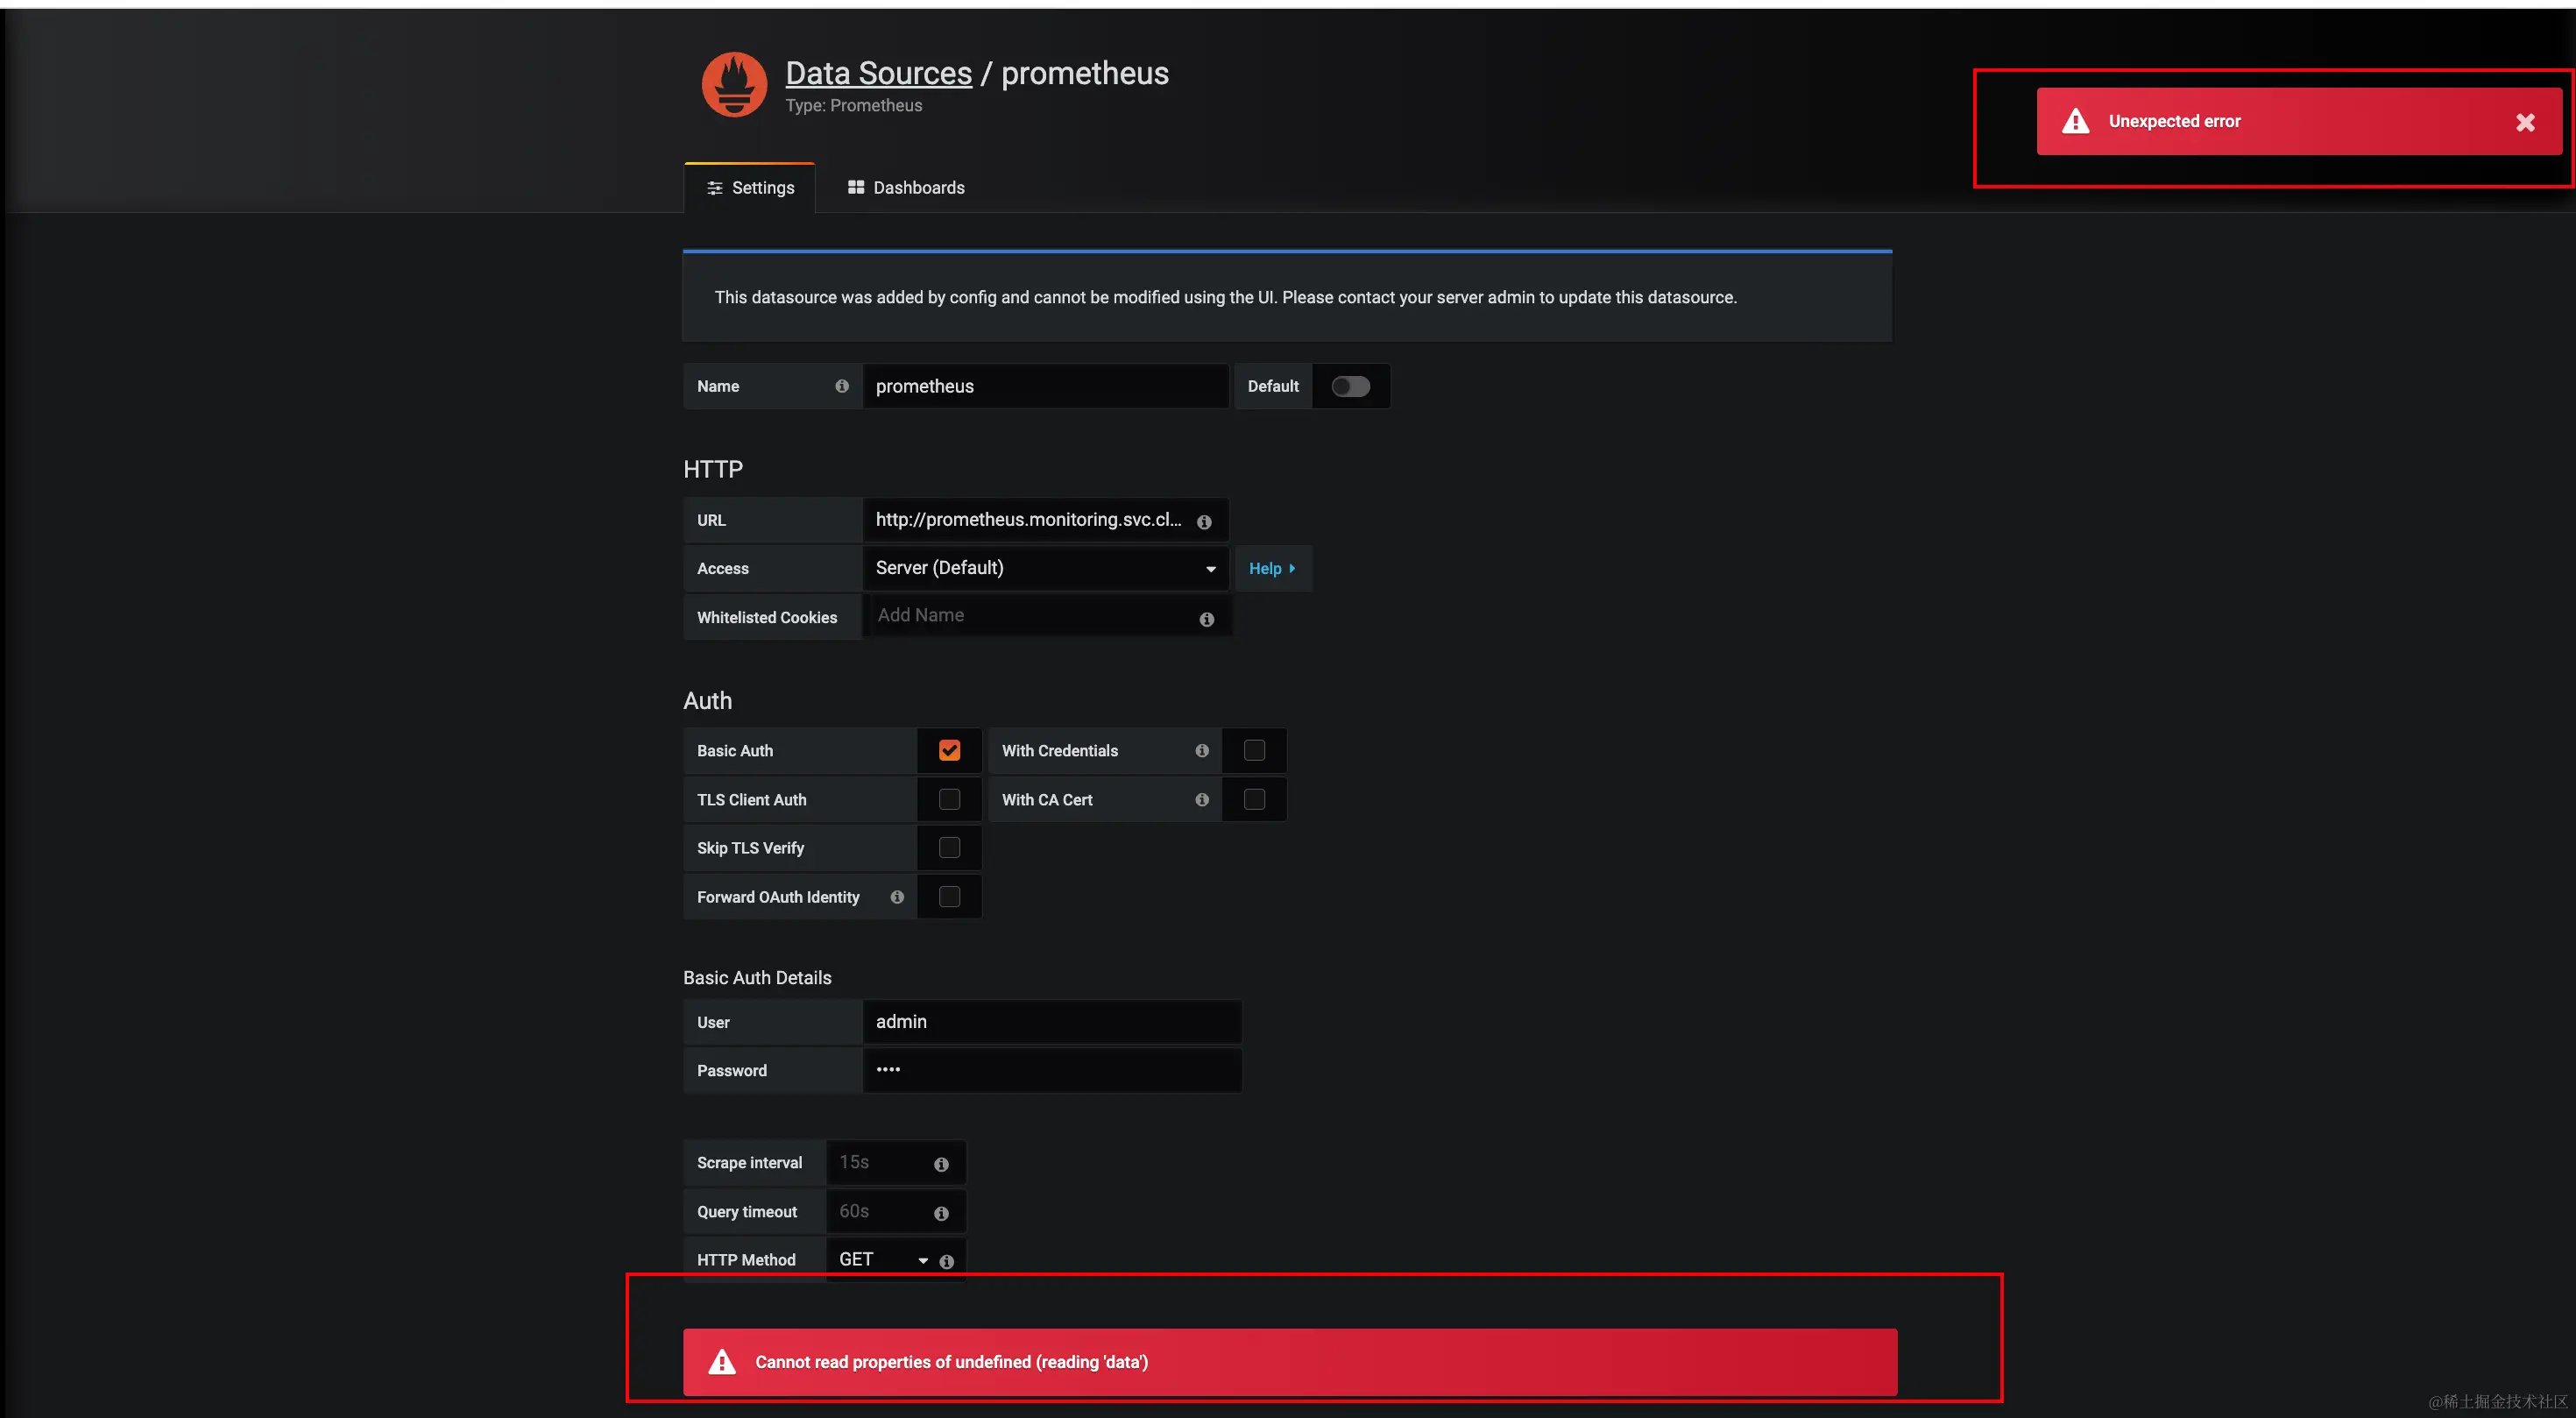Screen dimensions: 2576x1418
Task: Click the Basic Auth User input field
Action: pyautogui.click(x=1051, y=1021)
